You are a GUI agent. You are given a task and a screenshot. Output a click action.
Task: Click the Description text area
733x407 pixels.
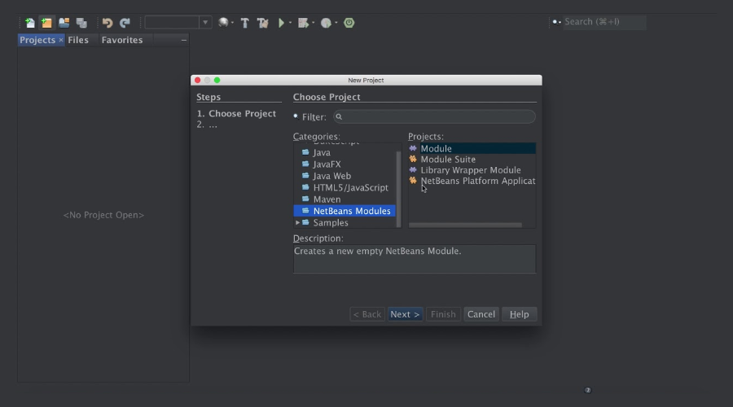click(x=415, y=258)
